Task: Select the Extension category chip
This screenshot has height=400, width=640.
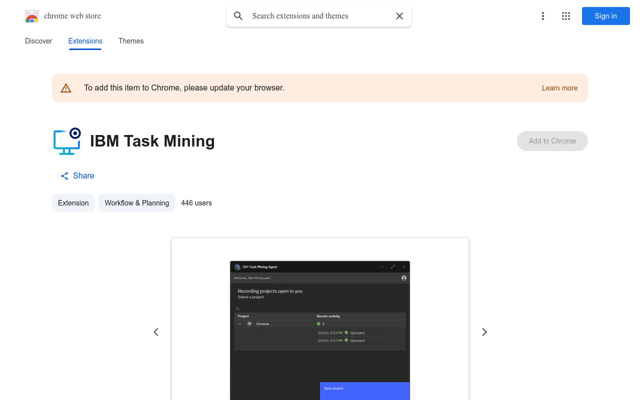Action: click(x=73, y=203)
